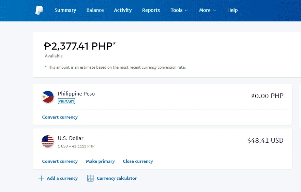Expand the Tools dropdown menu
Screen dimensions: 301x192
click(179, 10)
